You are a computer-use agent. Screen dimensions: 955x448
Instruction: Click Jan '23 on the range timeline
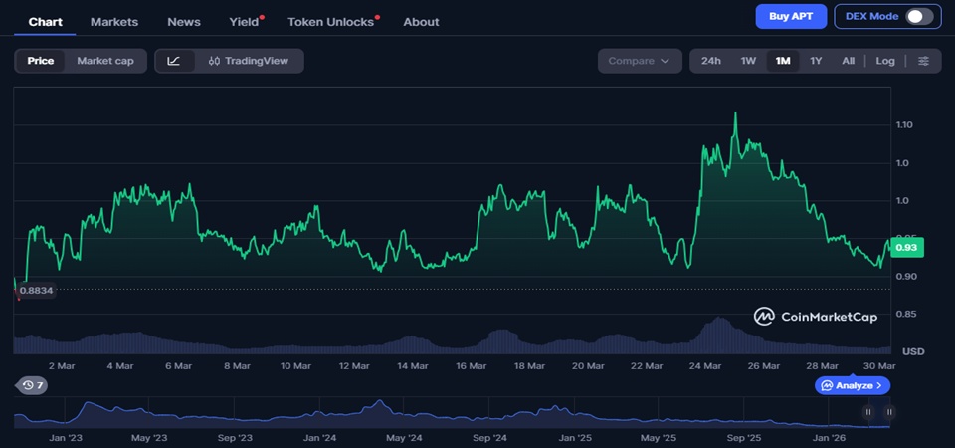point(66,438)
